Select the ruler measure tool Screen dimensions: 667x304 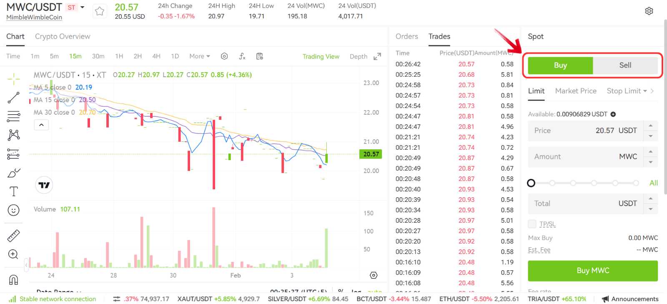click(13, 236)
